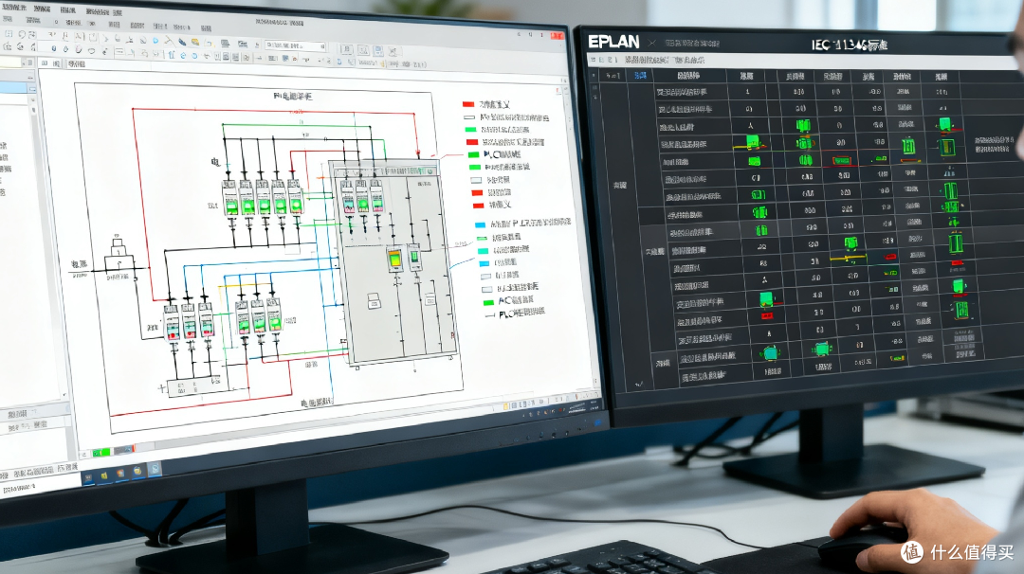1024x574 pixels.
Task: Select the blue-highlighted column header on the right monitor
Action: coord(639,76)
